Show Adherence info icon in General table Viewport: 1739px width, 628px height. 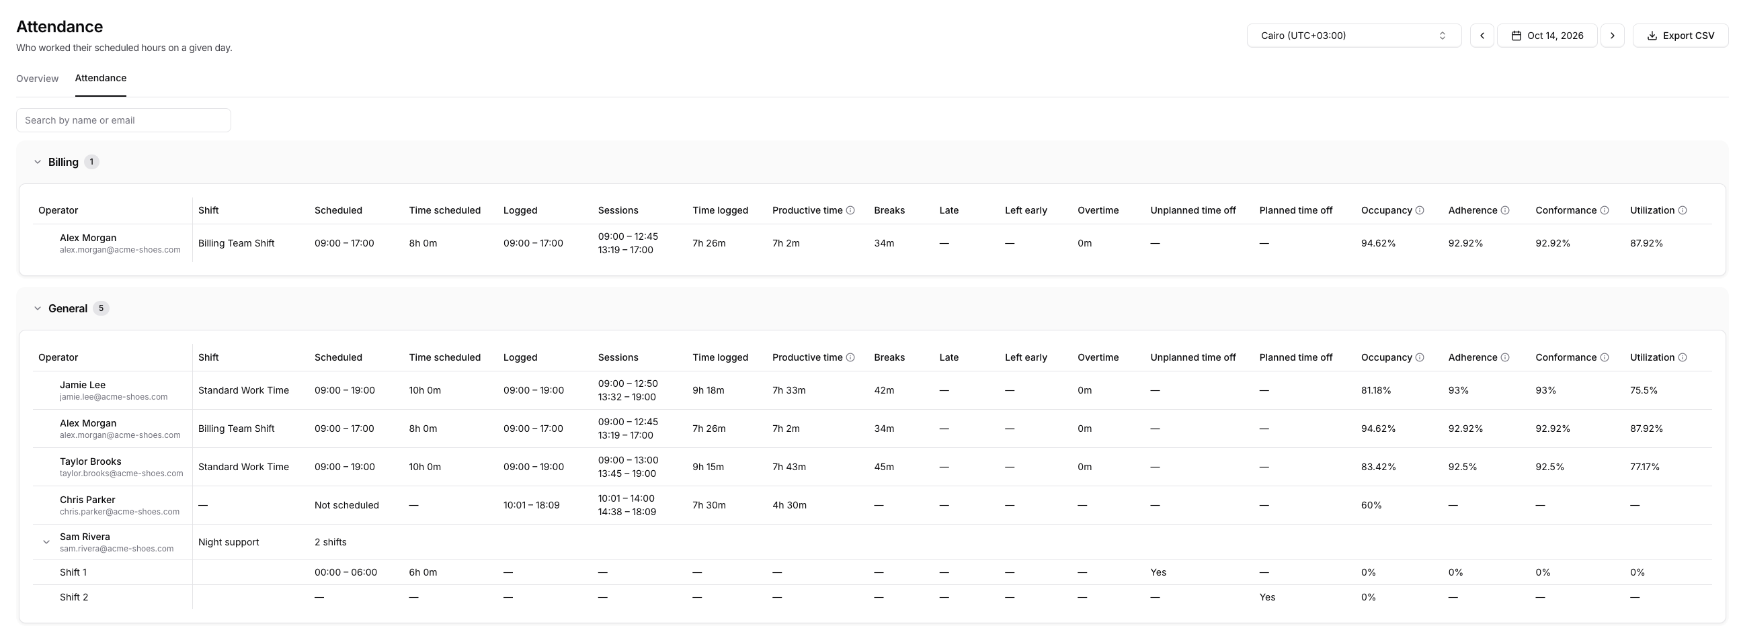[1505, 357]
